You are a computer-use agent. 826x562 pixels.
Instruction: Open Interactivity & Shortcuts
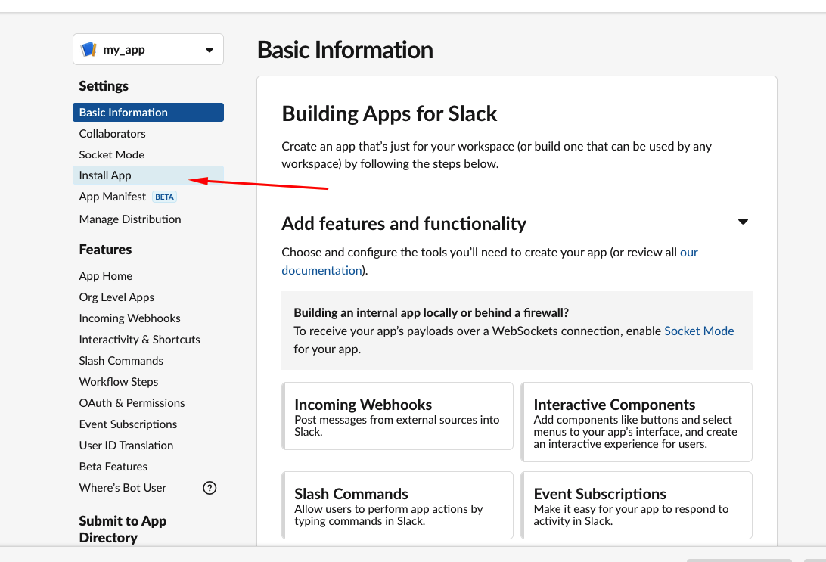(x=140, y=339)
